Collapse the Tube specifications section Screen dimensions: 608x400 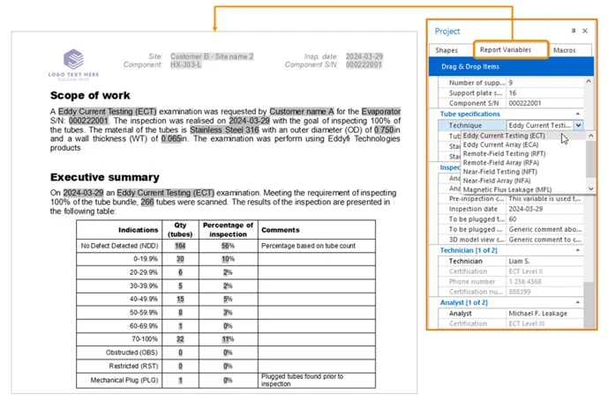[x=578, y=114]
